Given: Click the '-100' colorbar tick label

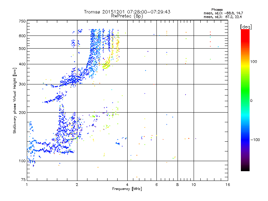Looking at the screenshot, I should [x=255, y=140].
